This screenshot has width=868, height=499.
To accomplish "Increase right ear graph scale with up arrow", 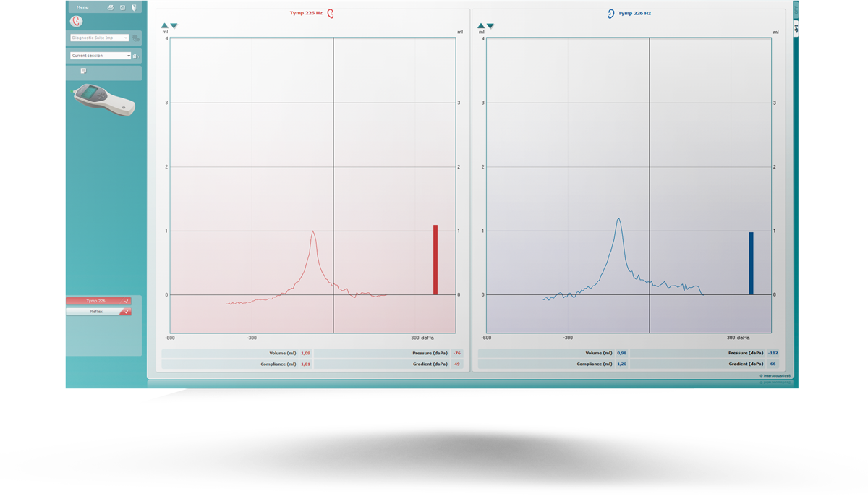I will point(165,26).
